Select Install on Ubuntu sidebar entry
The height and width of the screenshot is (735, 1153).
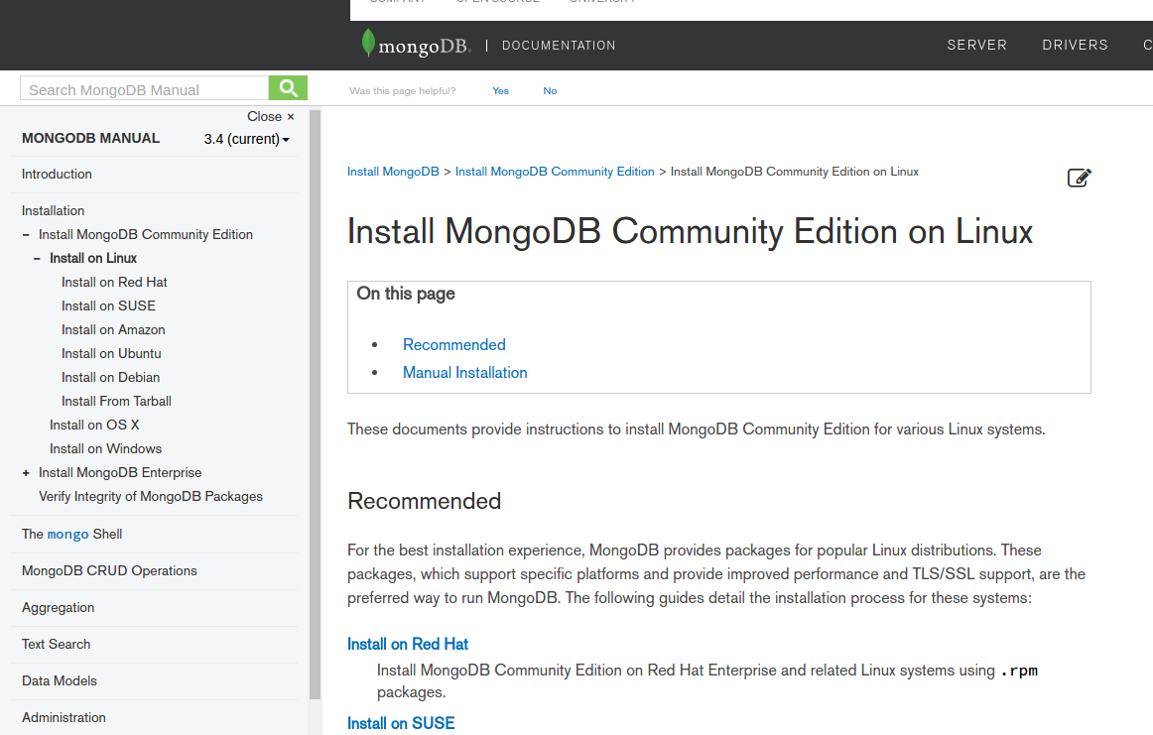[x=111, y=353]
